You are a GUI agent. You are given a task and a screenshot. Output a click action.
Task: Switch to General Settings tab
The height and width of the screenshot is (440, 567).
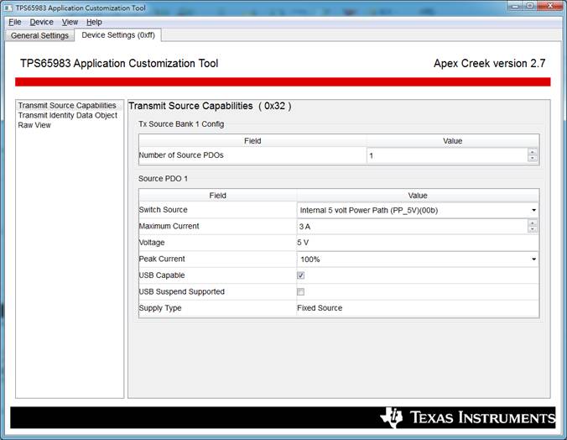(x=39, y=35)
